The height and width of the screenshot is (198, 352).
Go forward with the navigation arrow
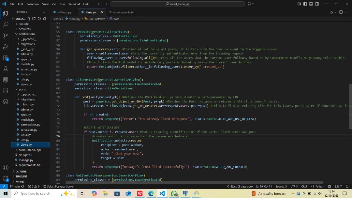coord(106,4)
